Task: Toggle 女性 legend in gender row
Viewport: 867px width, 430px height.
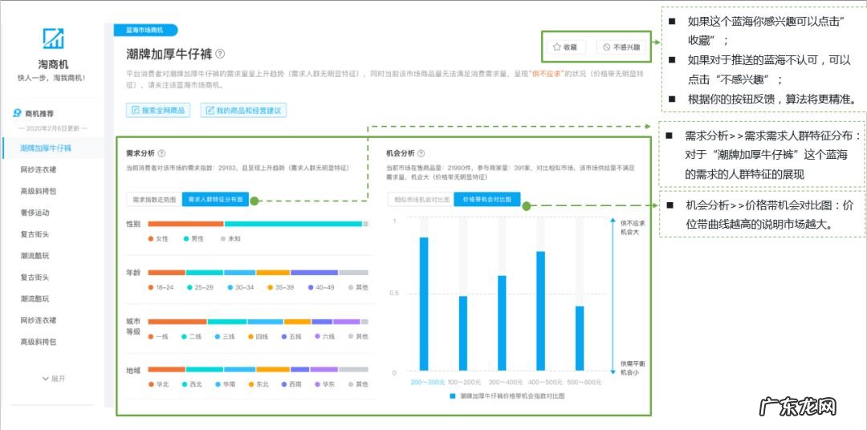Action: coord(158,239)
